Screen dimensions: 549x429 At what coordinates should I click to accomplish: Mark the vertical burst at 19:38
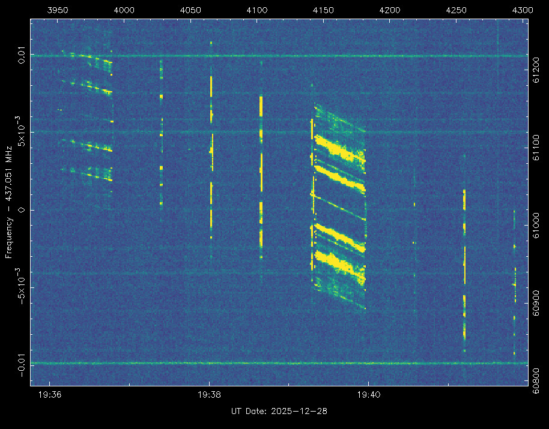point(211,150)
